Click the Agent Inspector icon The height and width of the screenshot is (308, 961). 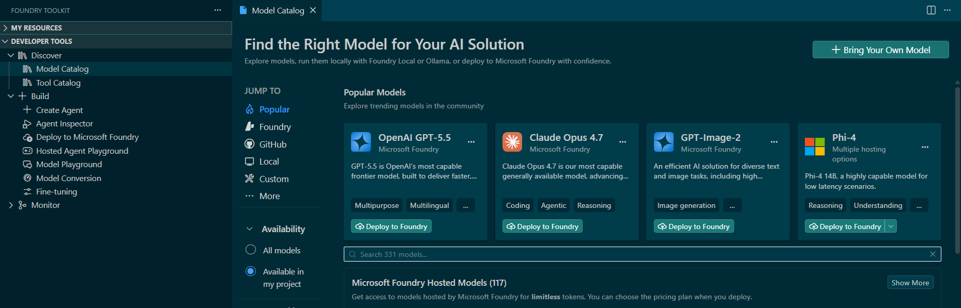click(27, 124)
